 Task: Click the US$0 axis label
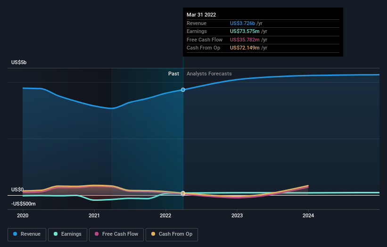tap(17, 190)
